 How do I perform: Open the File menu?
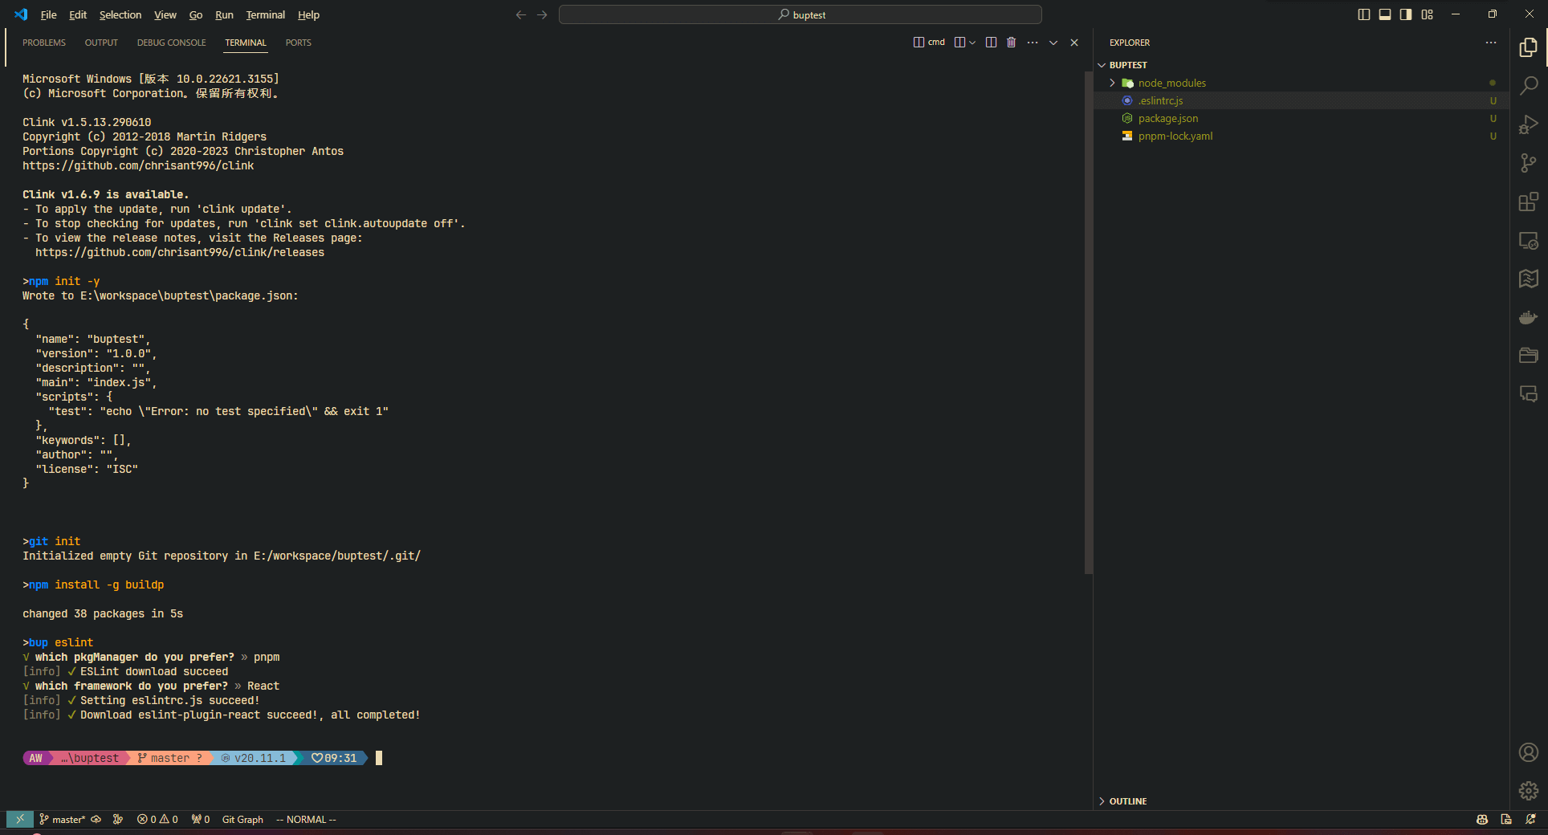[48, 14]
